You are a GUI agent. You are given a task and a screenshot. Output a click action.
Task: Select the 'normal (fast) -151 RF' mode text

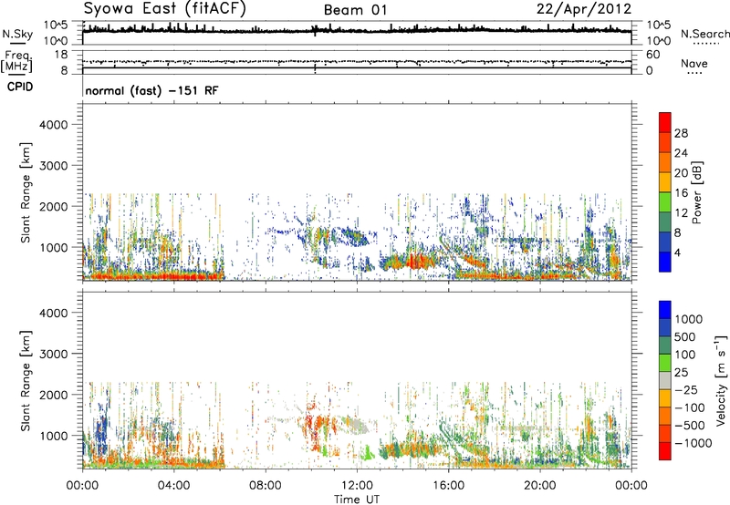tap(151, 90)
